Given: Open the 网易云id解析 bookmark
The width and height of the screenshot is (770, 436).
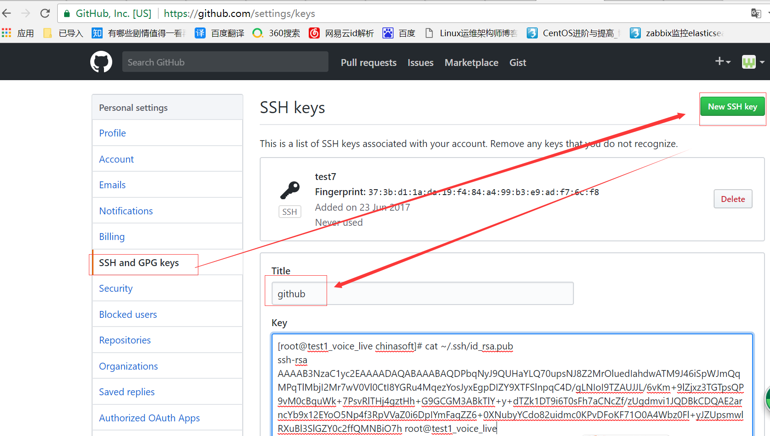Looking at the screenshot, I should tap(341, 33).
